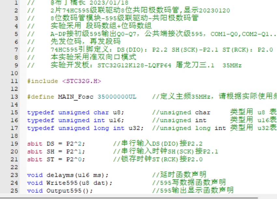Click line number 25 in the gutter

pyautogui.click(x=14, y=191)
